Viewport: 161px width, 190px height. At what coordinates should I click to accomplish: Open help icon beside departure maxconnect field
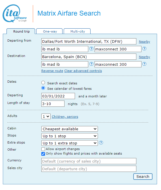coord(144,49)
